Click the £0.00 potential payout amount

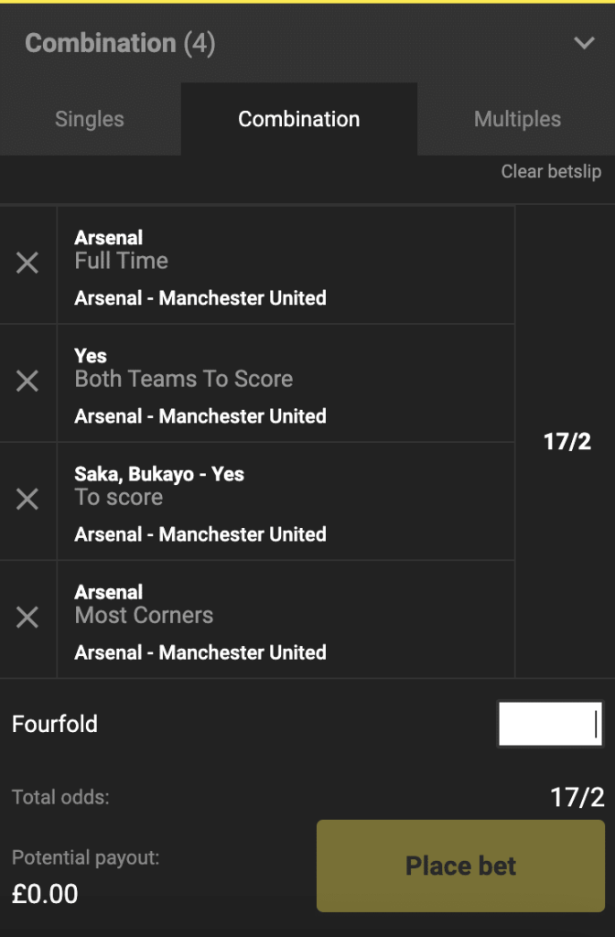[x=45, y=894]
